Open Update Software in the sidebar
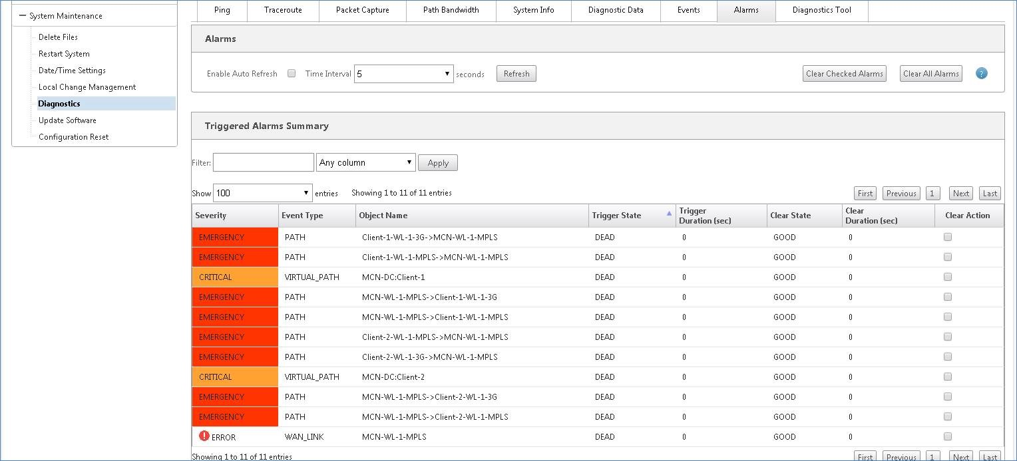The image size is (1017, 461). (x=67, y=120)
